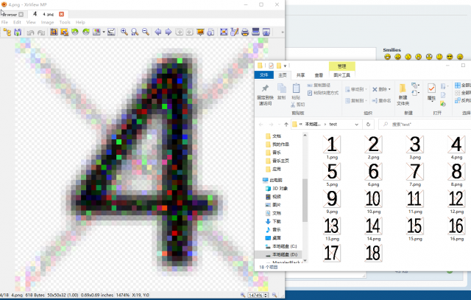Expand the address bar history dropdown chevron
Image resolution: width=471 pixels, height=300 pixels.
[356, 125]
